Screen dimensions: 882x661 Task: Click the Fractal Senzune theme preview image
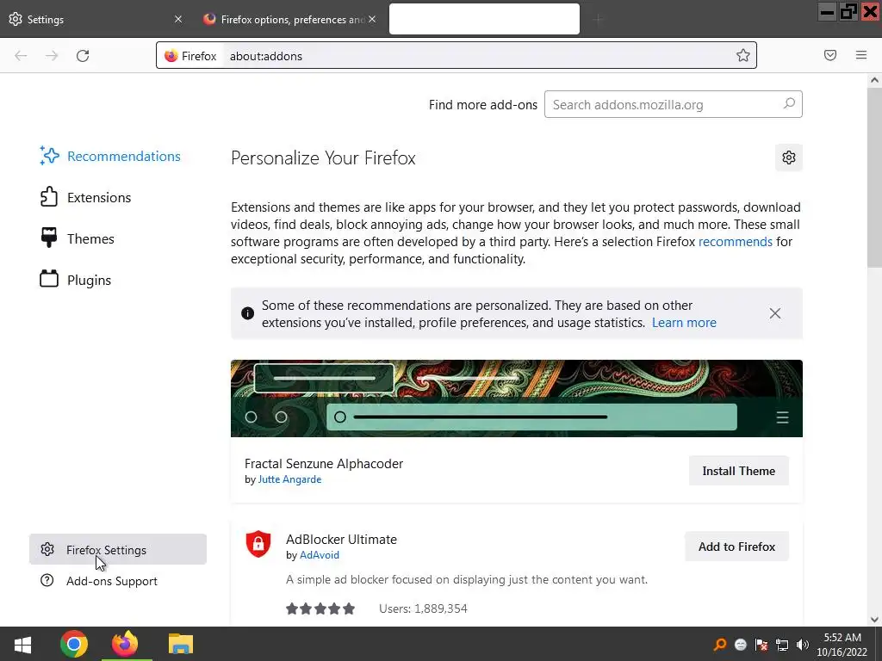click(517, 398)
